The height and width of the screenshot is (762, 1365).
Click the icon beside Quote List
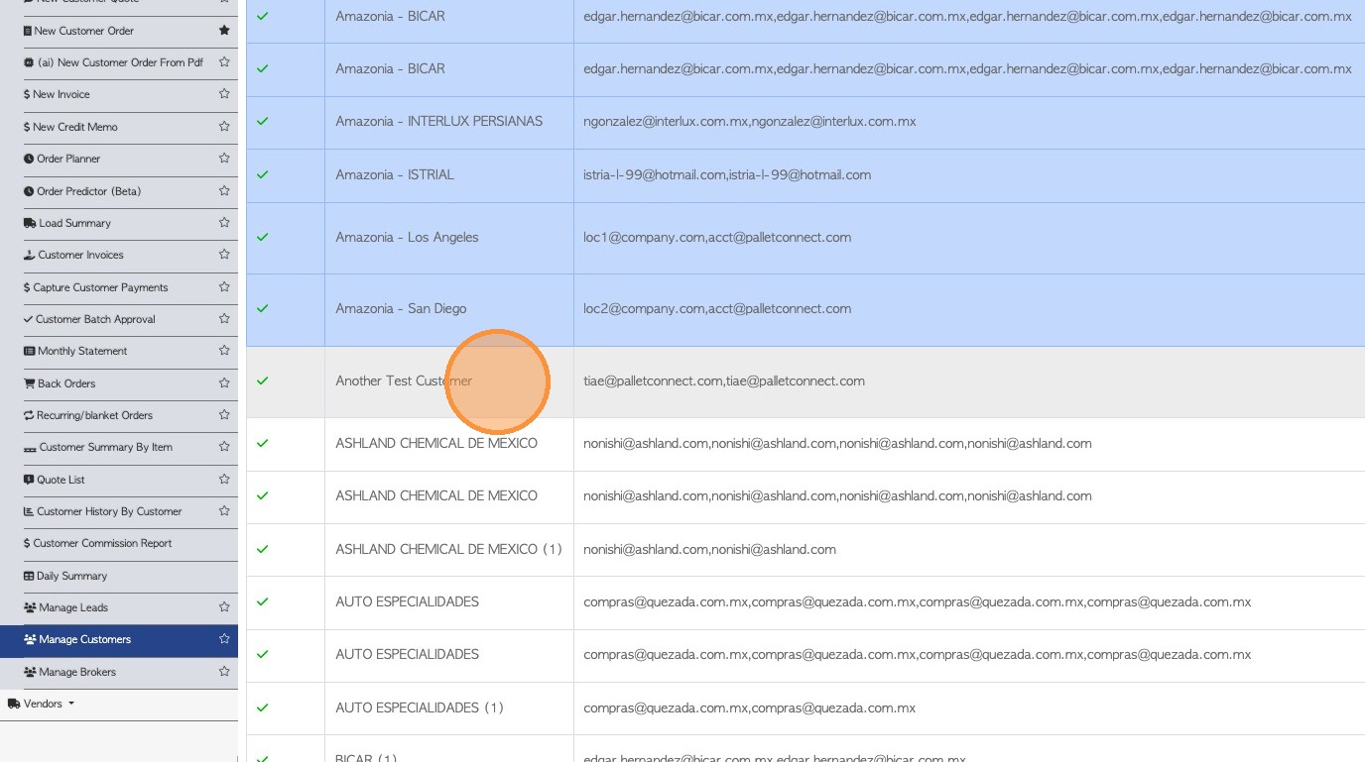click(29, 480)
